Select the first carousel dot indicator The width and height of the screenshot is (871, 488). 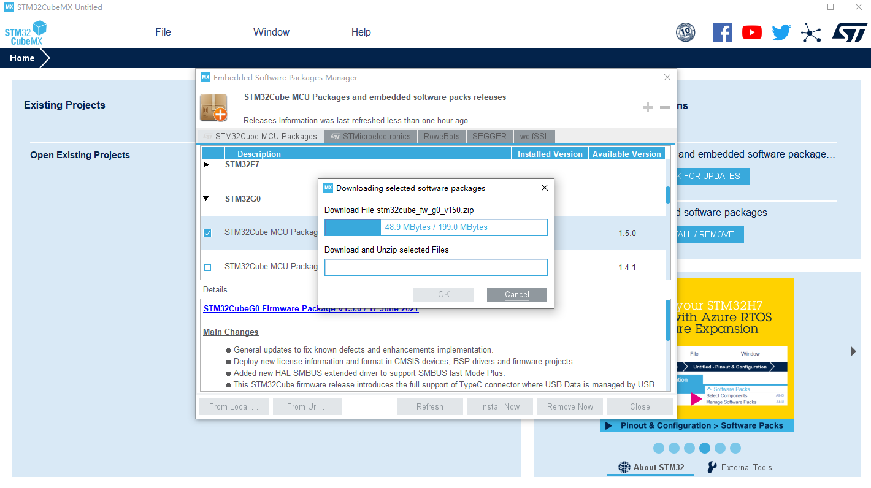[659, 448]
